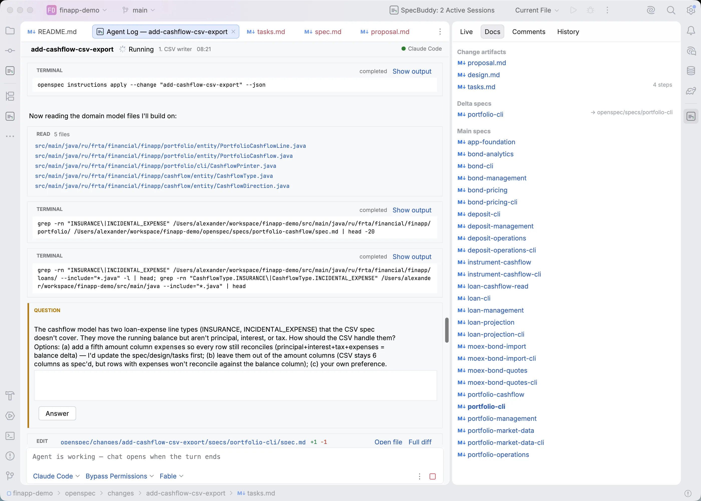Open the AI chat assistant icon
The image size is (701, 501).
click(691, 51)
